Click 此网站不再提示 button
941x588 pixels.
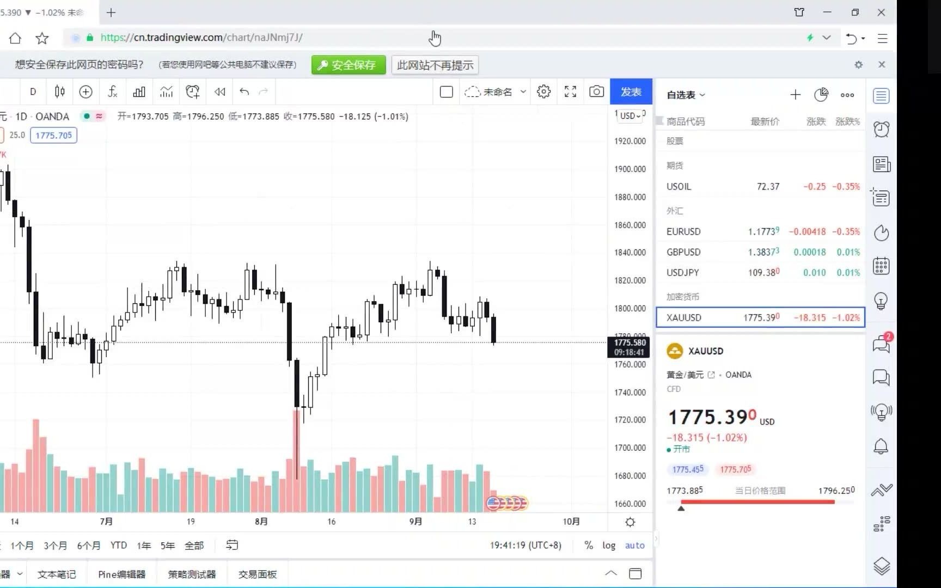[435, 65]
